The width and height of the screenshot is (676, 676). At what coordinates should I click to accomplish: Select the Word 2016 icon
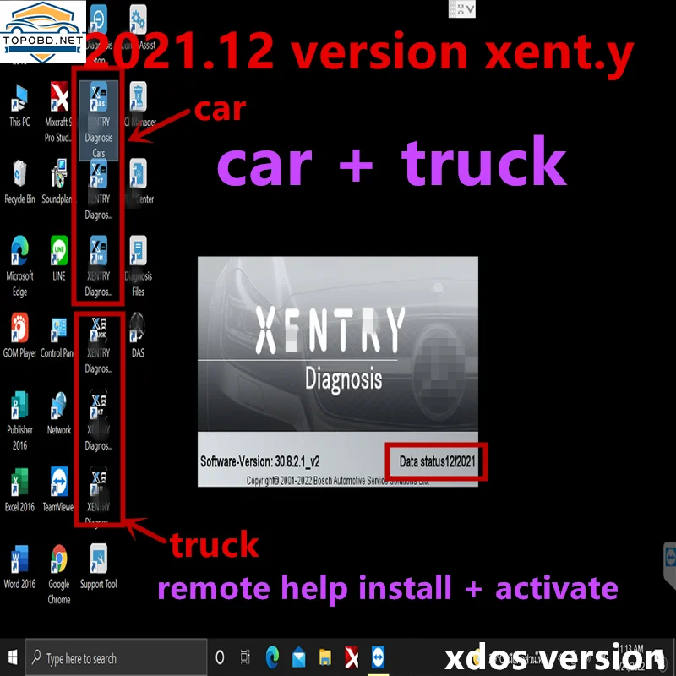[19, 566]
